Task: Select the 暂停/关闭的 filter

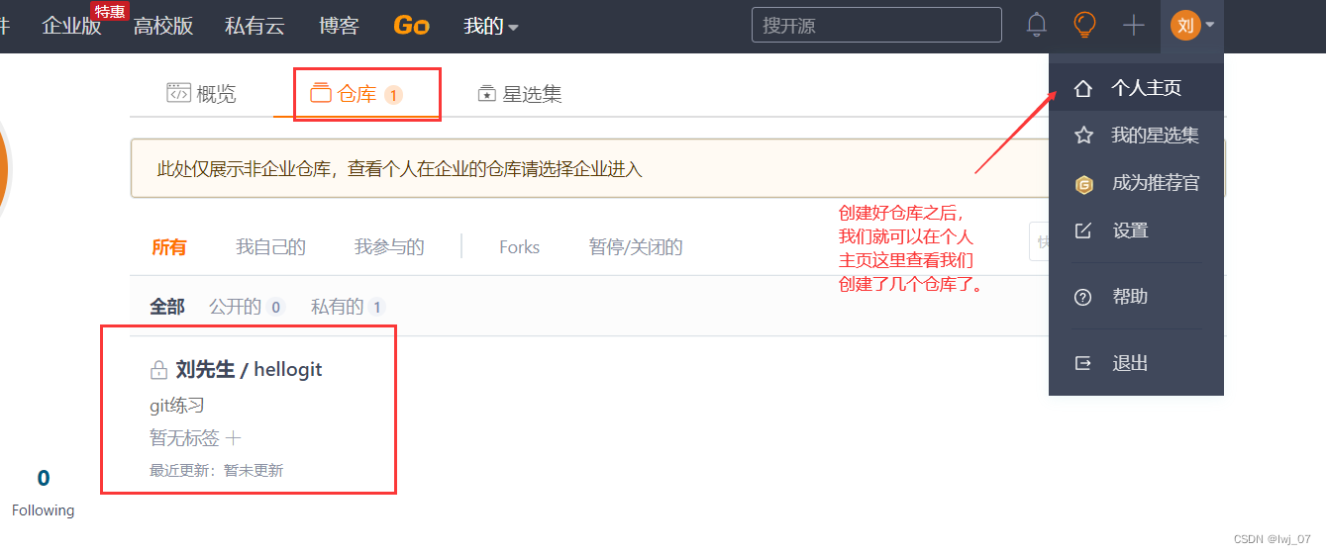Action: pos(636,247)
